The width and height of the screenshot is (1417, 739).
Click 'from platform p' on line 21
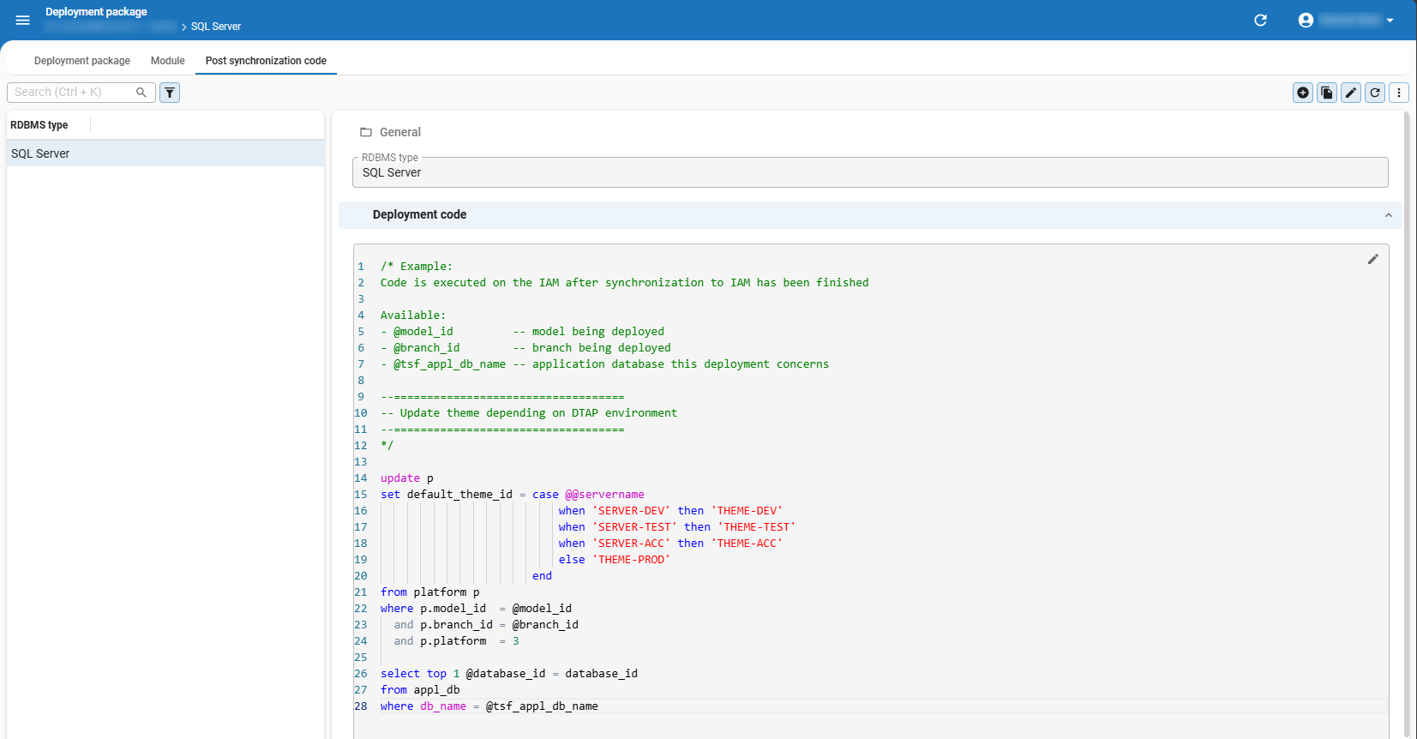[430, 592]
